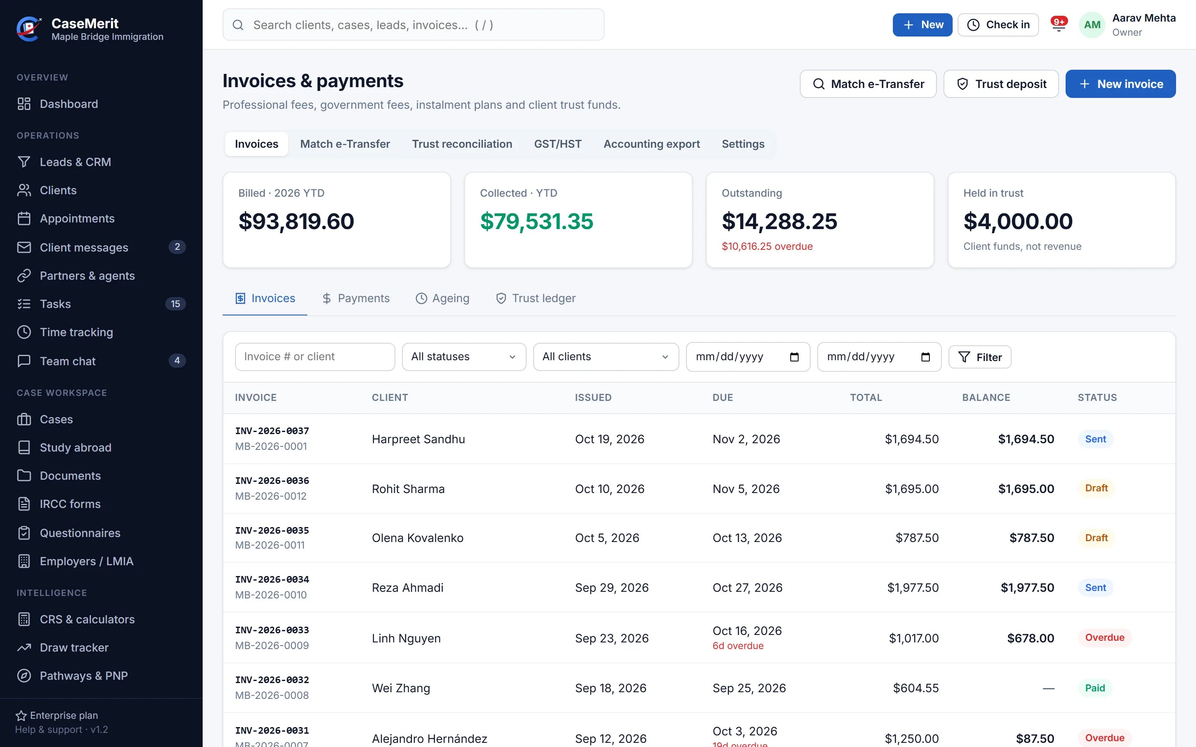Viewport: 1196px width, 747px height.
Task: Click the Tasks badge showing 15
Action: click(x=175, y=304)
